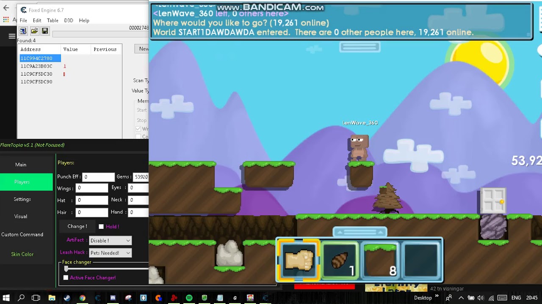This screenshot has height=304, width=542.
Task: Click the Value column header
Action: (76, 49)
